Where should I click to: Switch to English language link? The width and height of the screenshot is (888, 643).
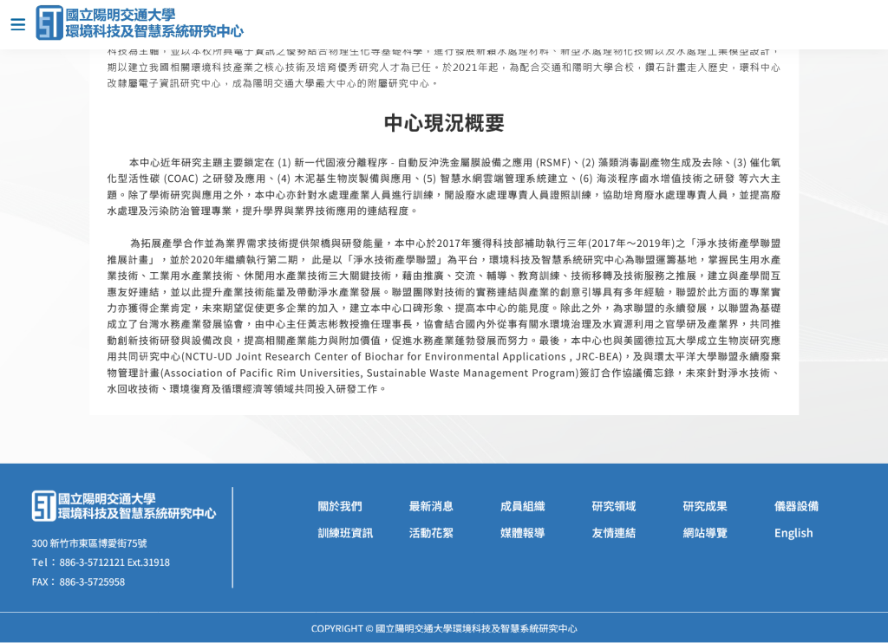(x=793, y=533)
